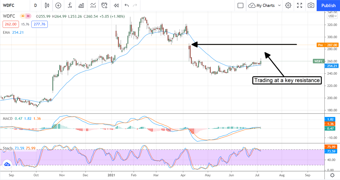Undo the last chart action
Screen dimensions: 340x180
pyautogui.click(x=126, y=5)
